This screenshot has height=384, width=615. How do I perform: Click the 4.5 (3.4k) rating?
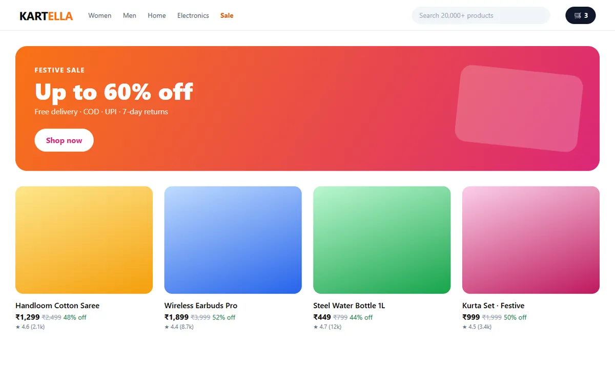point(477,327)
